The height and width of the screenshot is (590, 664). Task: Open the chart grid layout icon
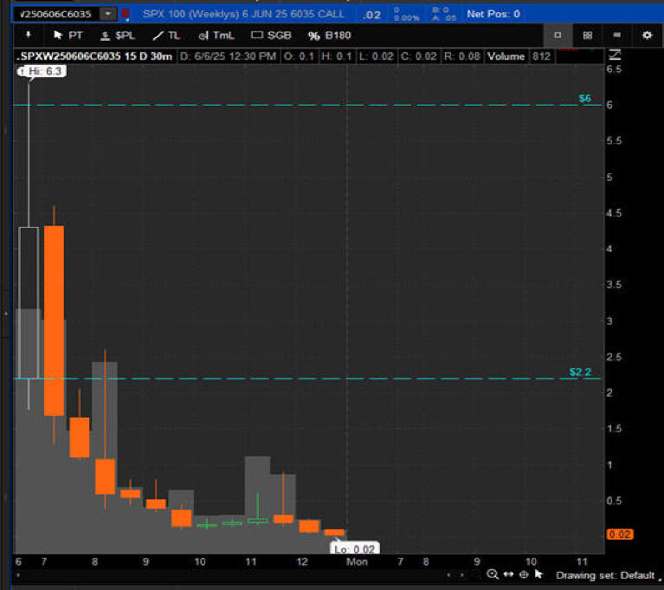coord(587,36)
